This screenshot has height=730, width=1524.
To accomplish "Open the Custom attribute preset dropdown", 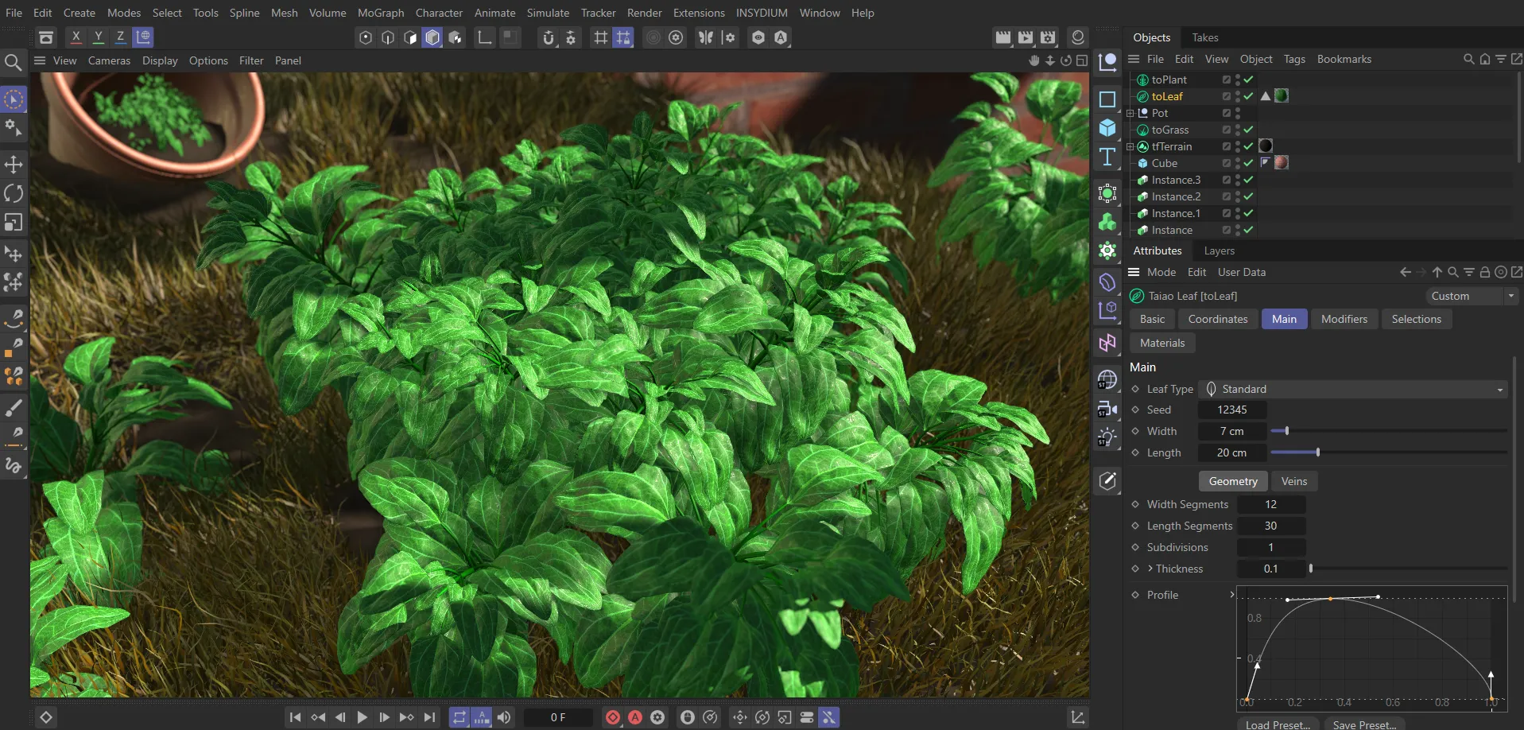I will coord(1471,296).
